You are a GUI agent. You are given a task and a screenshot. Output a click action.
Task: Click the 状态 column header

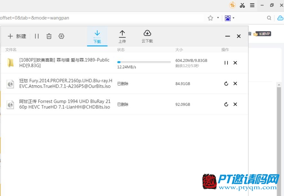click(121, 50)
